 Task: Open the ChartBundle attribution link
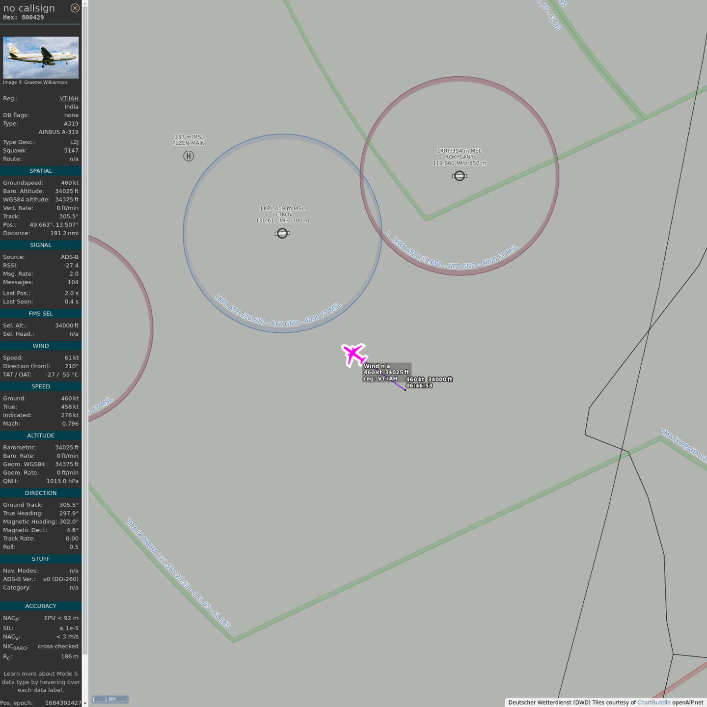pos(653,703)
